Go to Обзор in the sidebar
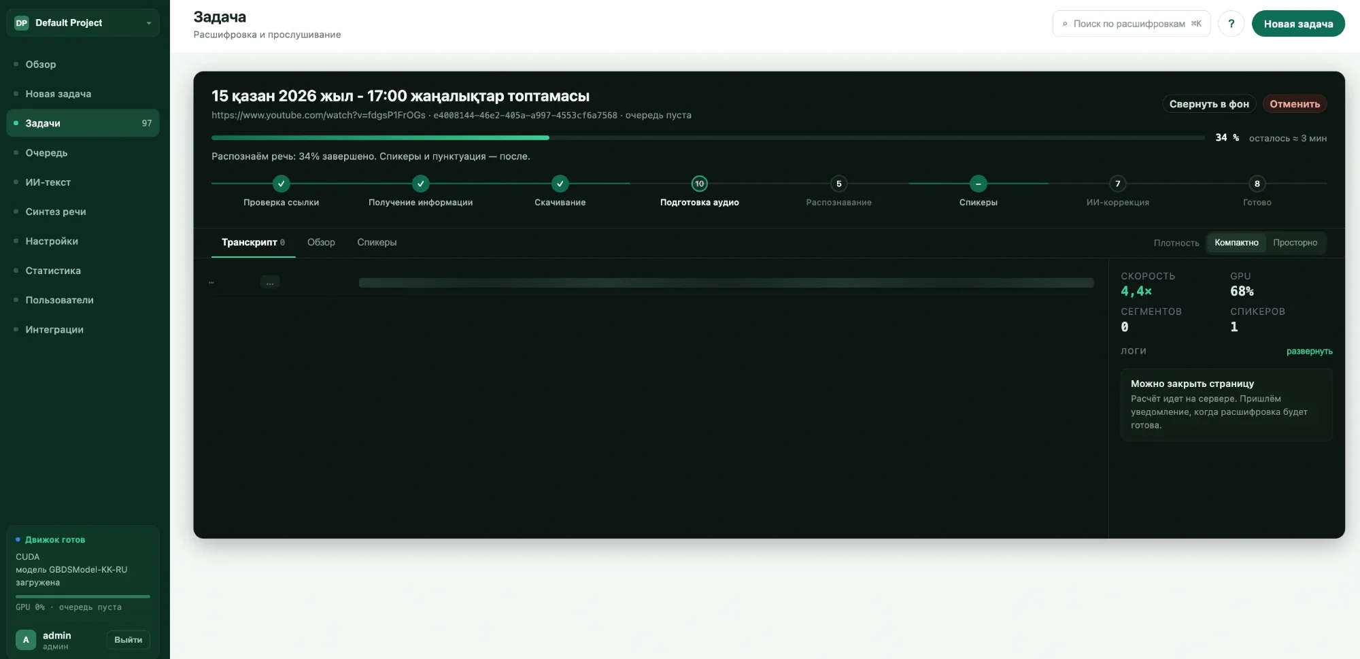Screen dimensions: 1360x659 coord(83,65)
